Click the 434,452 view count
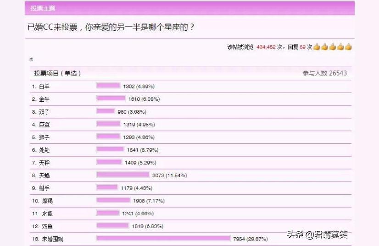Screen dimensions: 379x246 point(266,47)
